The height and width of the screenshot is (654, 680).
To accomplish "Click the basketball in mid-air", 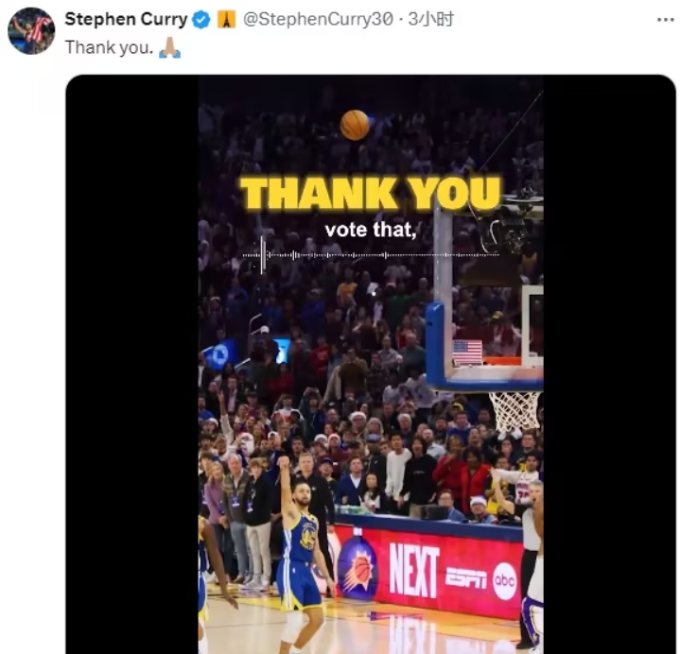I will (355, 125).
